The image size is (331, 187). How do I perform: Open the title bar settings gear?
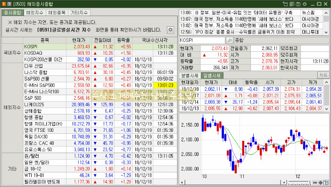tap(305, 4)
